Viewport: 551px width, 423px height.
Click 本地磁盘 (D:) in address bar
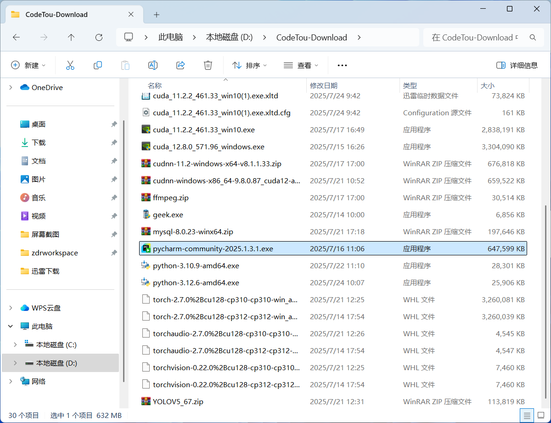pyautogui.click(x=230, y=38)
